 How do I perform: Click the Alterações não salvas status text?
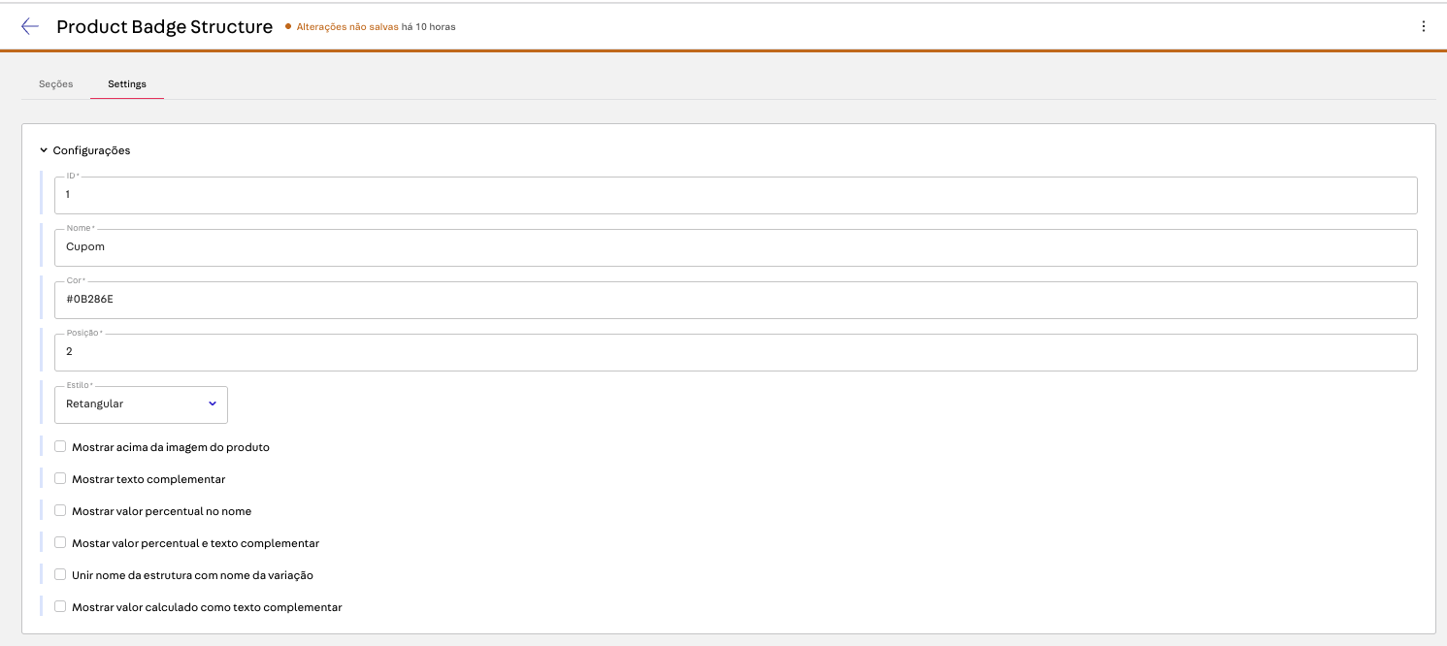[x=346, y=27]
